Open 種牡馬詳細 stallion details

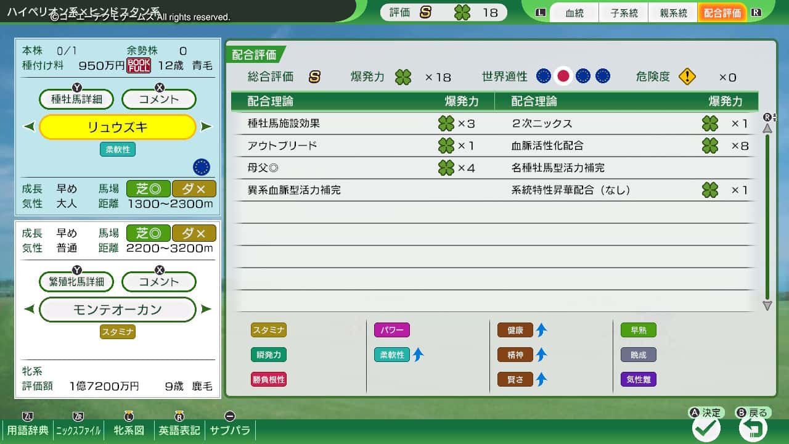[77, 99]
